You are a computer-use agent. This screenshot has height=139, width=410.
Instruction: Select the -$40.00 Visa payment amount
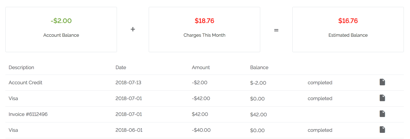(x=201, y=130)
